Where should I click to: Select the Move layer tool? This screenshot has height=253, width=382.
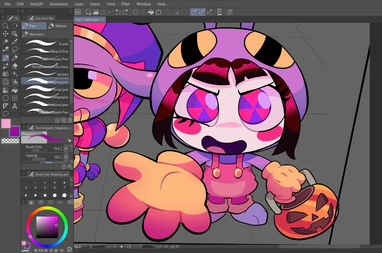click(x=6, y=33)
